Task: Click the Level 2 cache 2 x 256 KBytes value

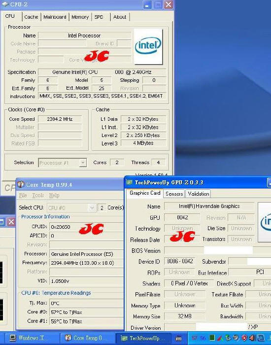Action: click(x=143, y=136)
